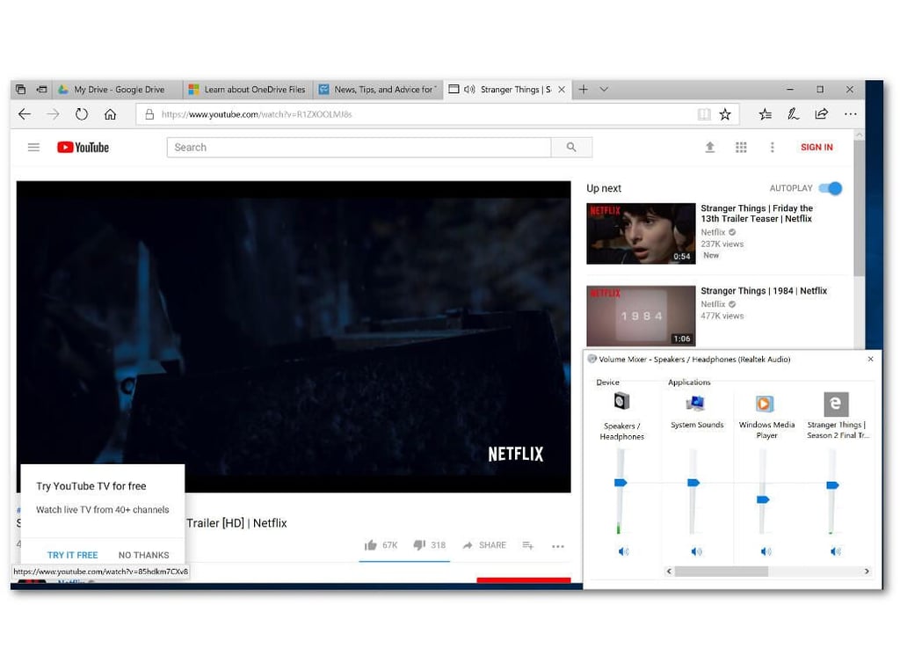
Task: Click the Volume Mixer horizontal scrollbar thumb
Action: [721, 572]
